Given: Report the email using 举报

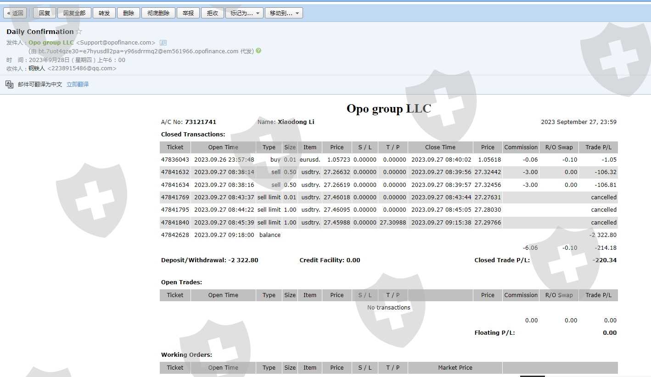Looking at the screenshot, I should 188,13.
